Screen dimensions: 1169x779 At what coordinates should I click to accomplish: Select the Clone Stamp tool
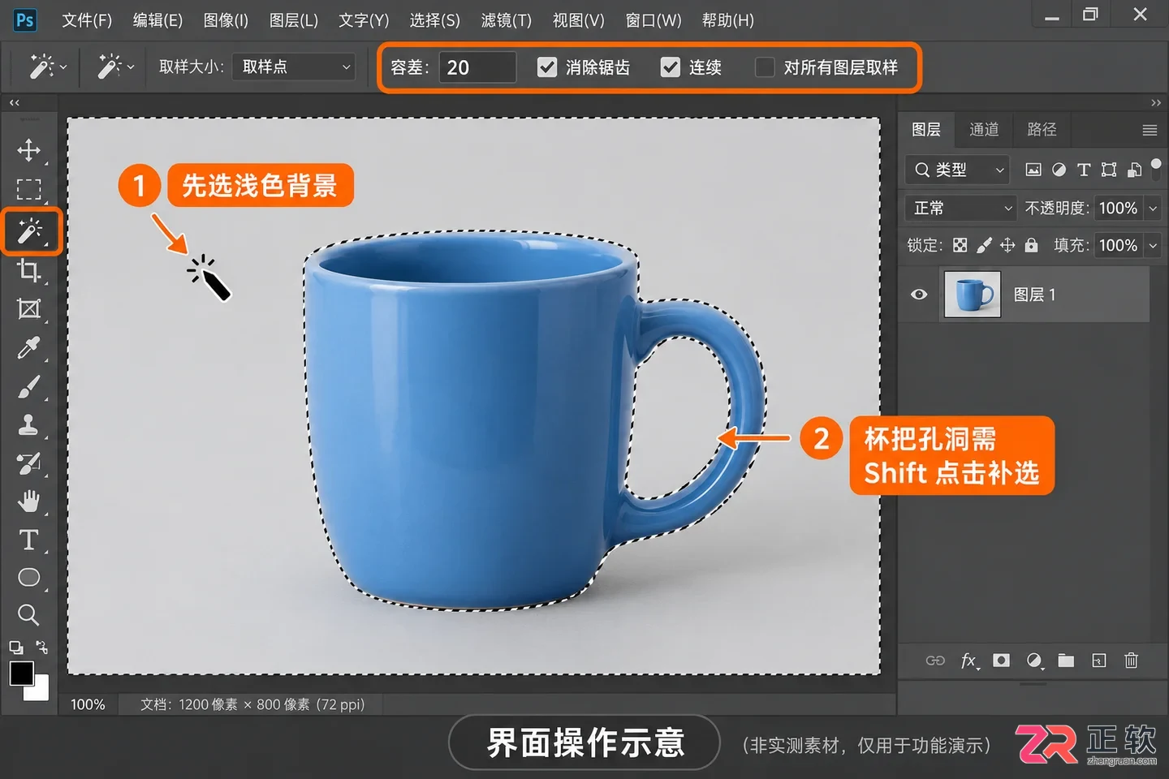coord(28,425)
